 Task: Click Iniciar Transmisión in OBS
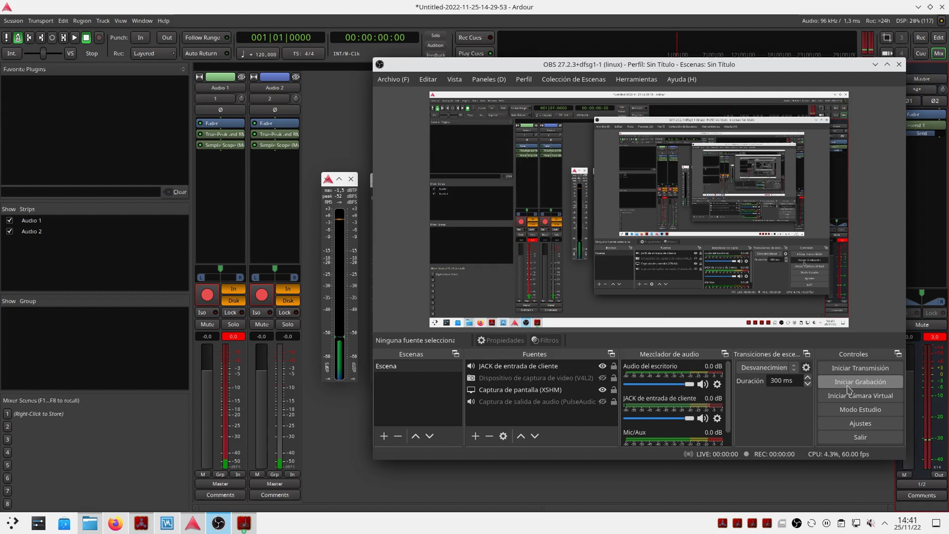click(860, 368)
